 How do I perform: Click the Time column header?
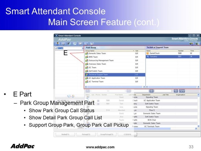point(194,51)
